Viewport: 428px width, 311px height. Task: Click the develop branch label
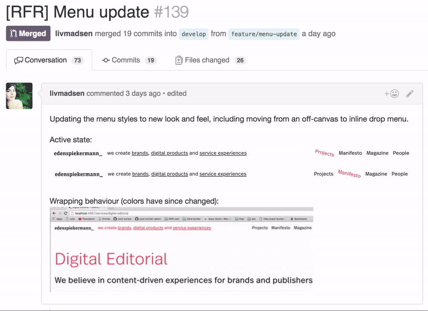click(194, 34)
